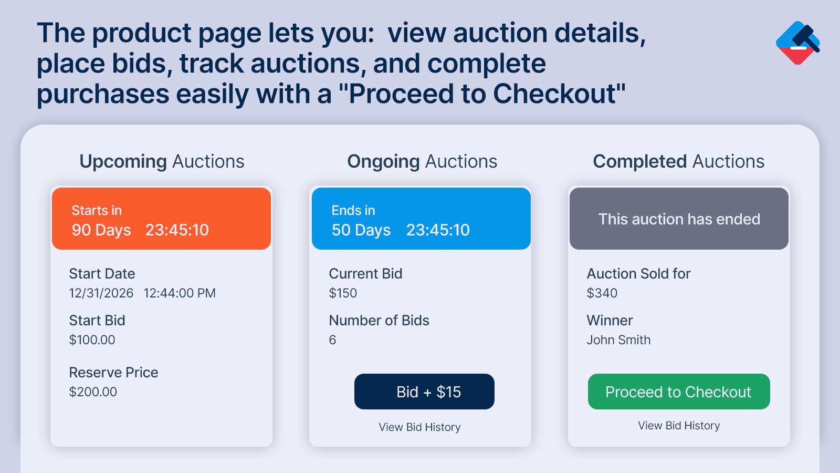
Task: Select the Upcoming Auctions heading
Action: point(162,162)
